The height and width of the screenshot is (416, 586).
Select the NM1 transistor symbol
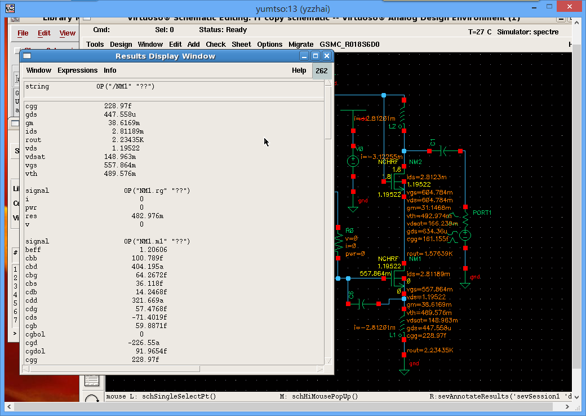tap(398, 278)
